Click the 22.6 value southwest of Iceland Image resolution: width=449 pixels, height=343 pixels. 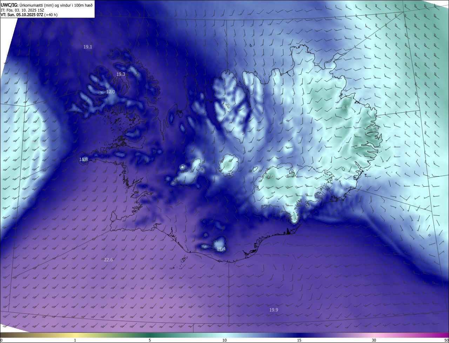tap(108, 260)
